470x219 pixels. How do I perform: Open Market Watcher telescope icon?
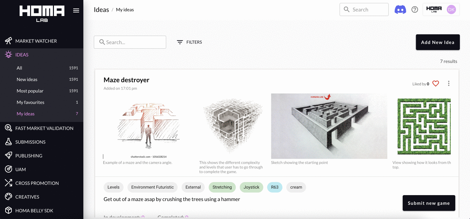click(x=8, y=41)
